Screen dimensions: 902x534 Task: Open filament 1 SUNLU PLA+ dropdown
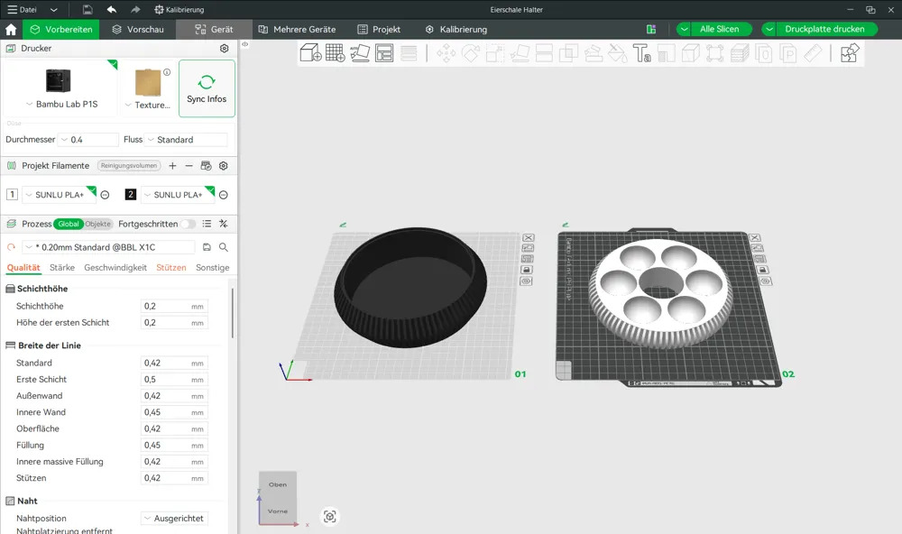58,195
